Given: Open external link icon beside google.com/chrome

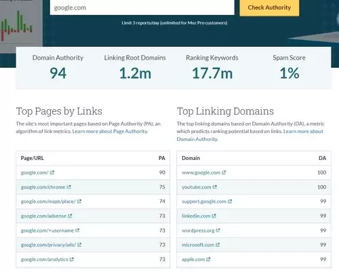Looking at the screenshot, I should pos(69,187).
